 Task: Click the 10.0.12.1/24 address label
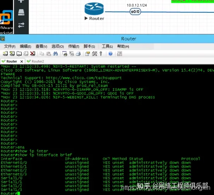pos(137,5)
